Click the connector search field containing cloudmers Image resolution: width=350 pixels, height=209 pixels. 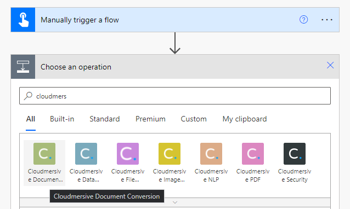[x=175, y=96]
